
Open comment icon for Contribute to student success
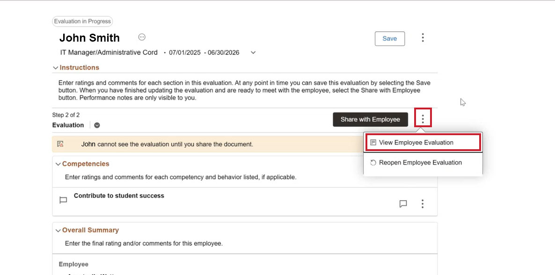(x=403, y=203)
